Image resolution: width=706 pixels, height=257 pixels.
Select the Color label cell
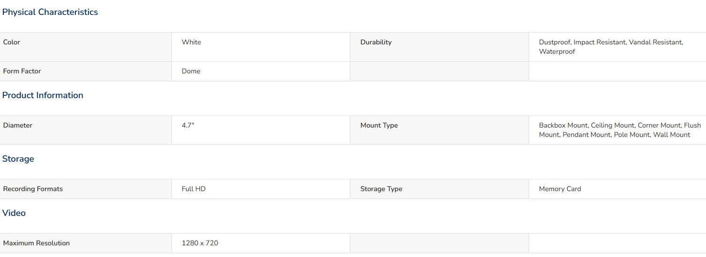click(86, 47)
